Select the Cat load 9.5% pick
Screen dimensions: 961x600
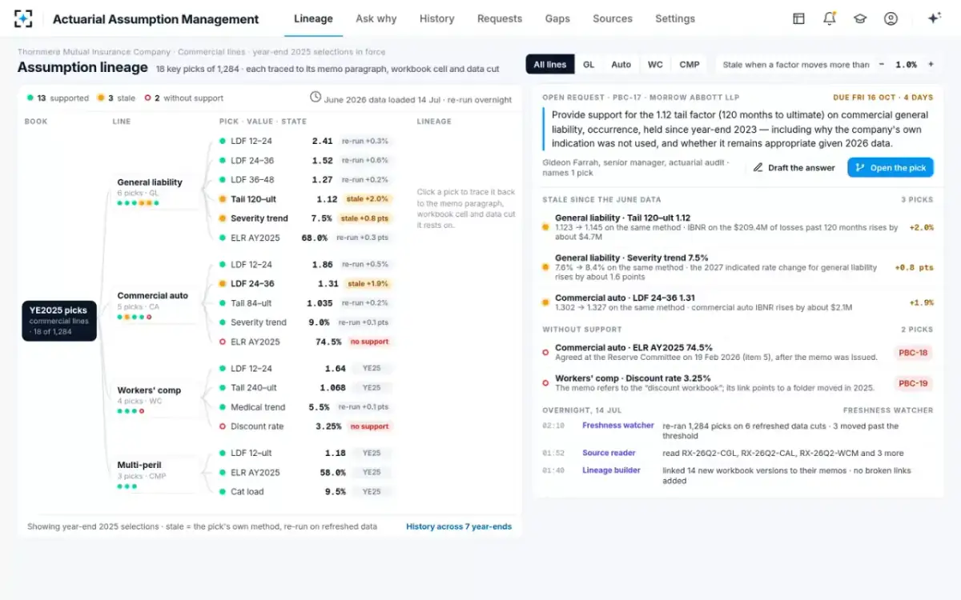(307, 492)
